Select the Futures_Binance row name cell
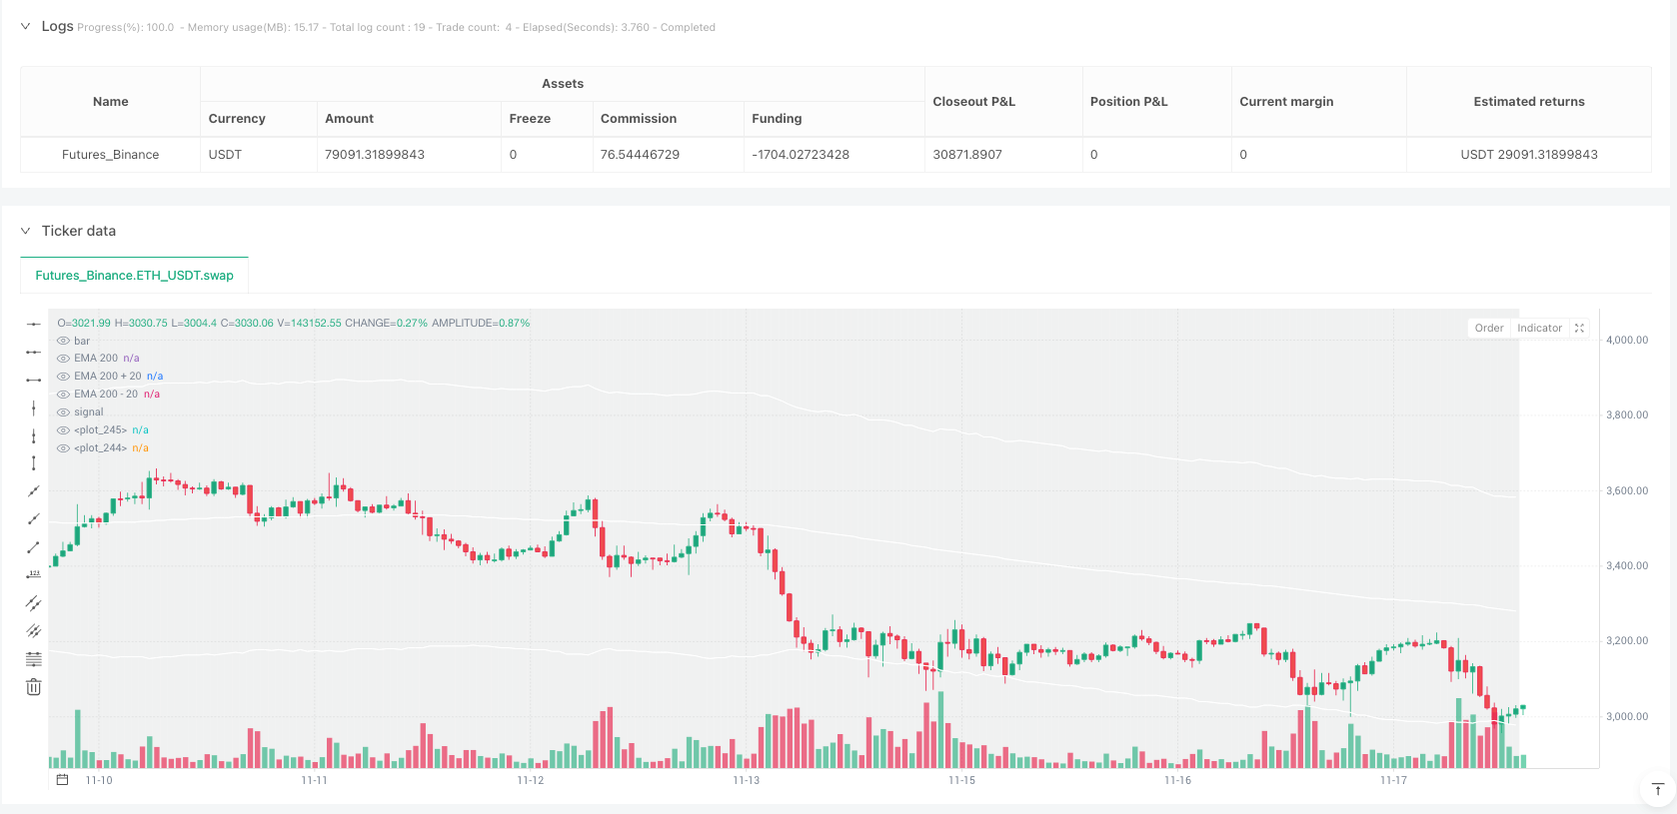Viewport: 1677px width, 814px height. (x=110, y=155)
